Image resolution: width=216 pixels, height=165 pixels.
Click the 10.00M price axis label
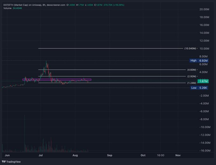(204, 49)
